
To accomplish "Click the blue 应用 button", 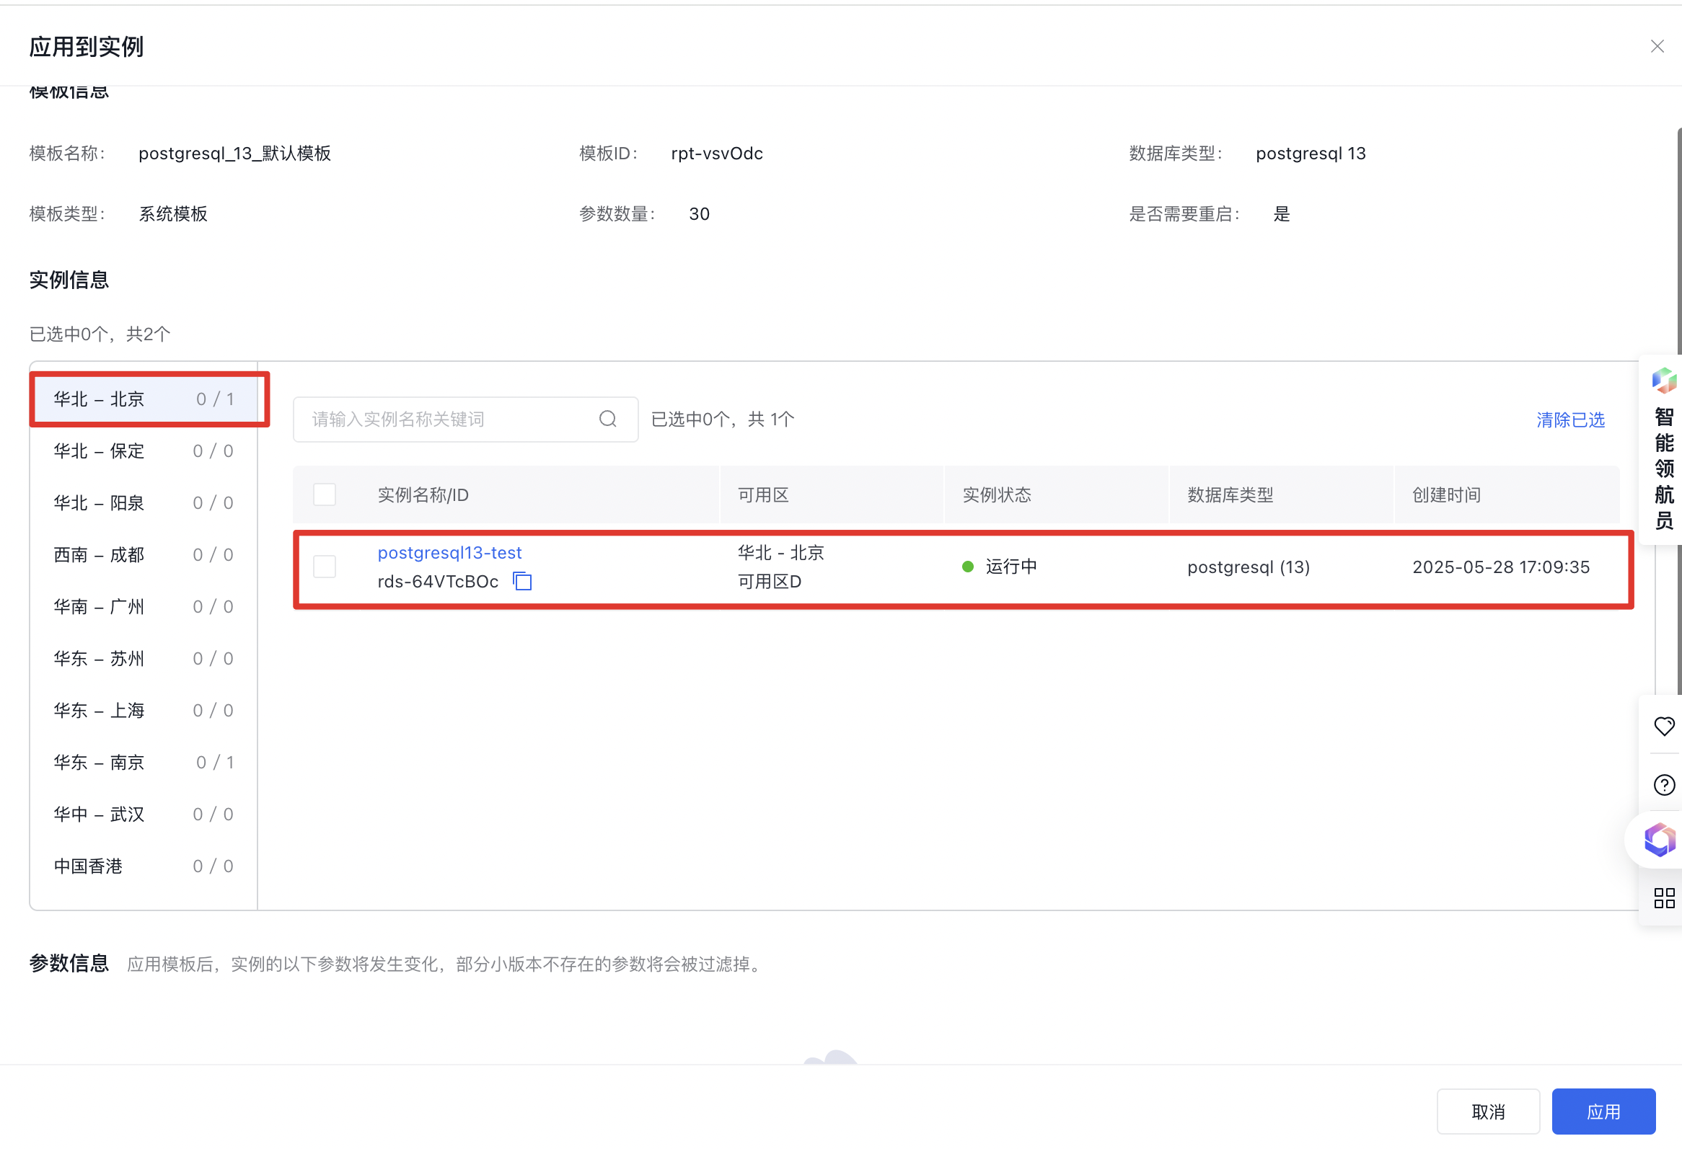I will coord(1603,1112).
